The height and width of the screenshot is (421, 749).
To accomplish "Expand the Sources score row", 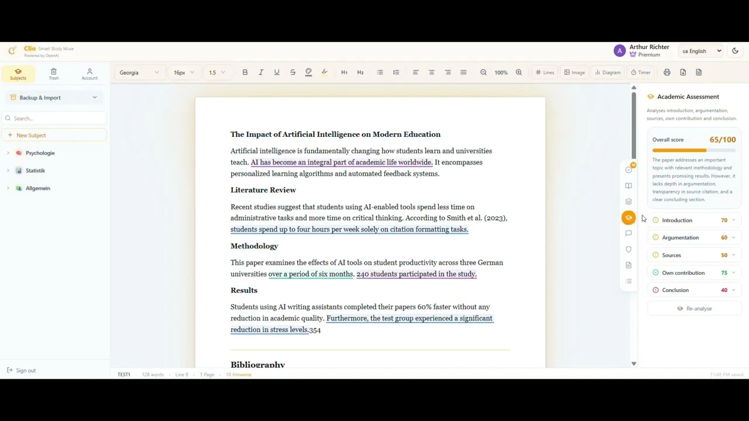I will 694,256.
